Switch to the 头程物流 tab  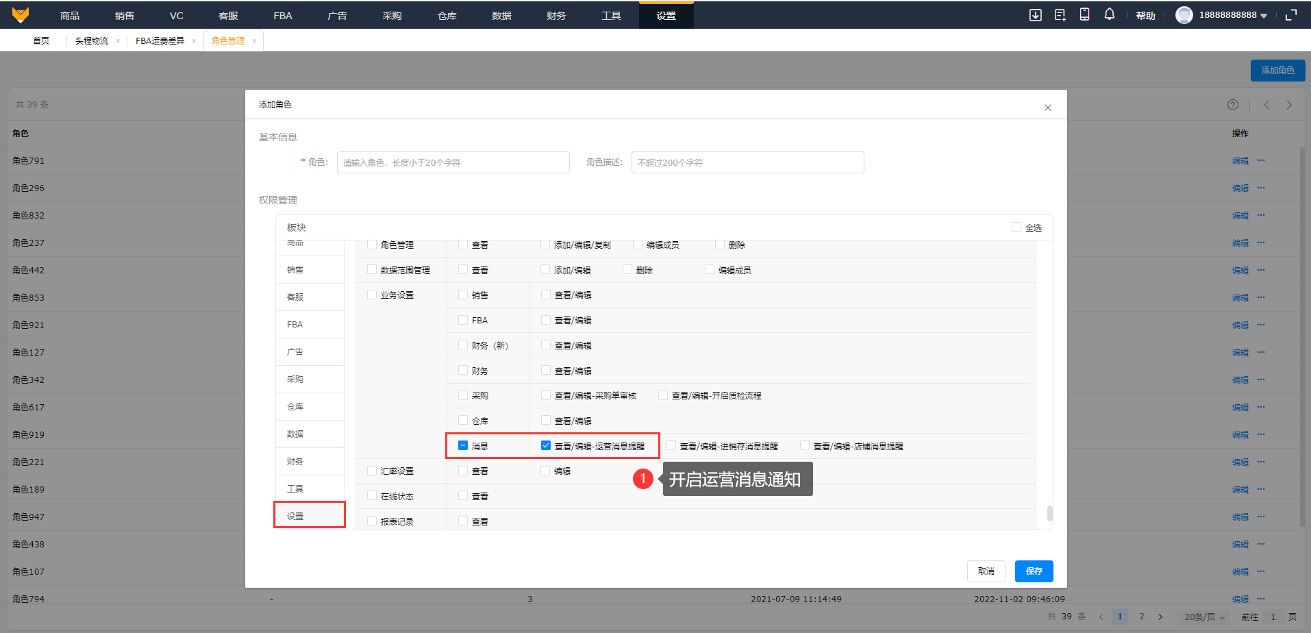click(92, 41)
